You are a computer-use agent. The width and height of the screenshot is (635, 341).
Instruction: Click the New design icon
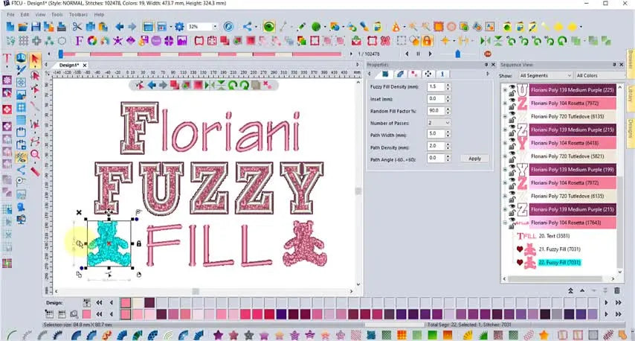[x=10, y=27]
